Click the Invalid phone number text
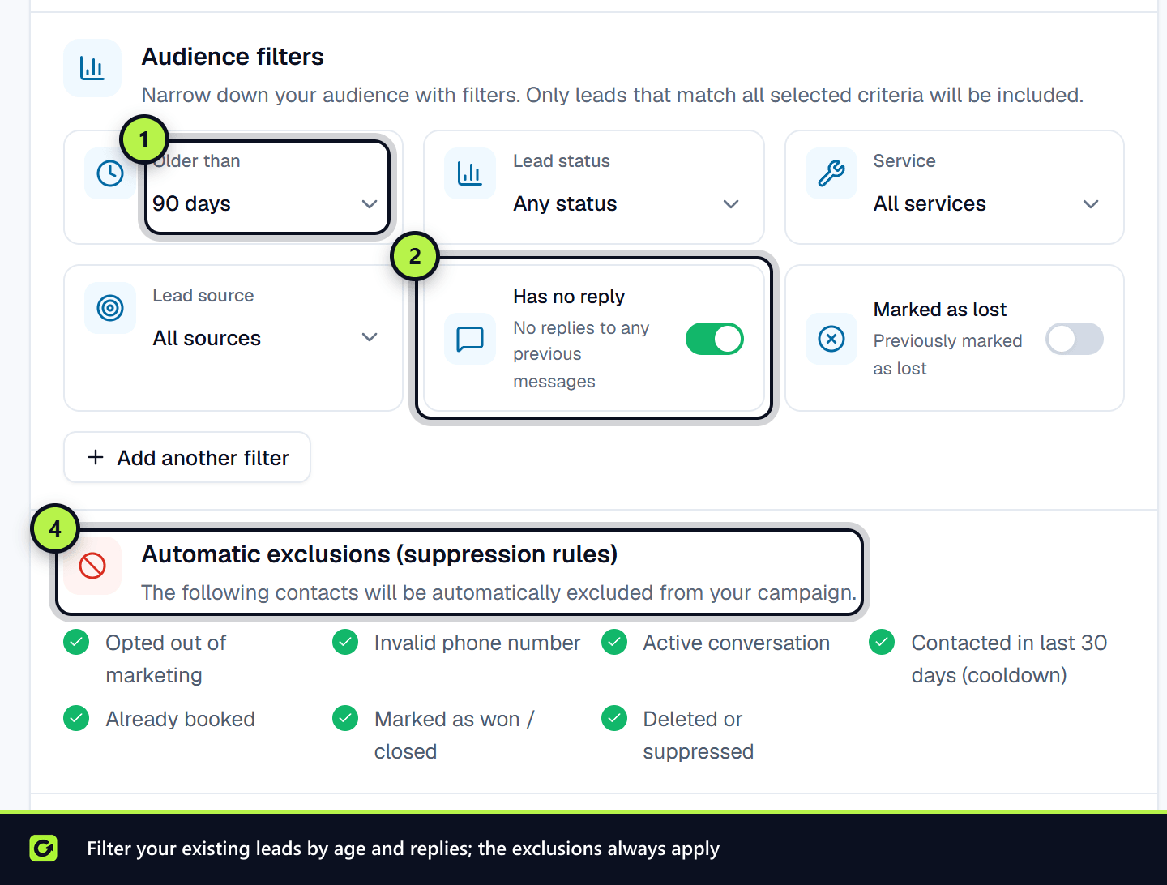The height and width of the screenshot is (885, 1167). 477,643
